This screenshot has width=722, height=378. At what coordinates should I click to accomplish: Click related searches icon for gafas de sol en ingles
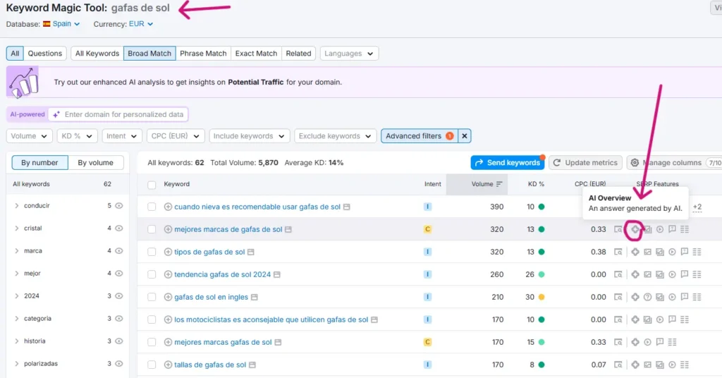[697, 297]
